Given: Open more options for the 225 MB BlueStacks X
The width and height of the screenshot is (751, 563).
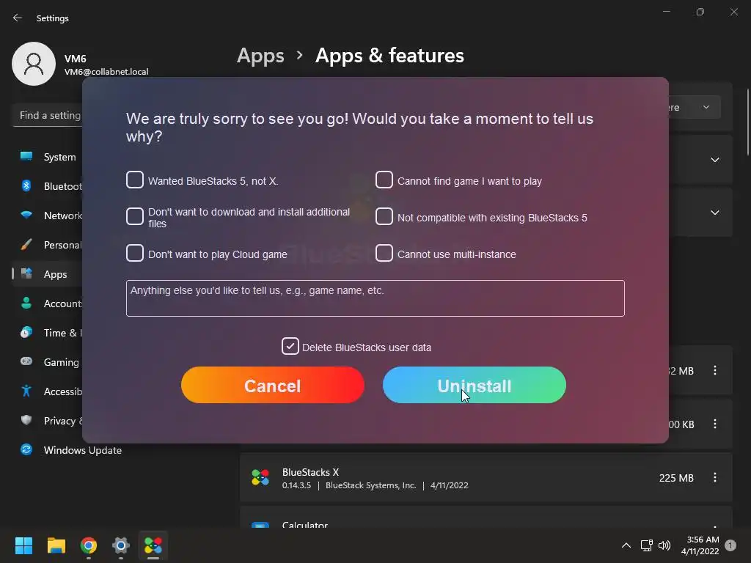Looking at the screenshot, I should point(714,477).
